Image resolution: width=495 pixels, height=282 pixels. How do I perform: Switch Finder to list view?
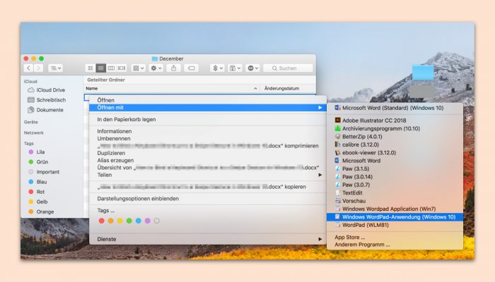[x=100, y=68]
